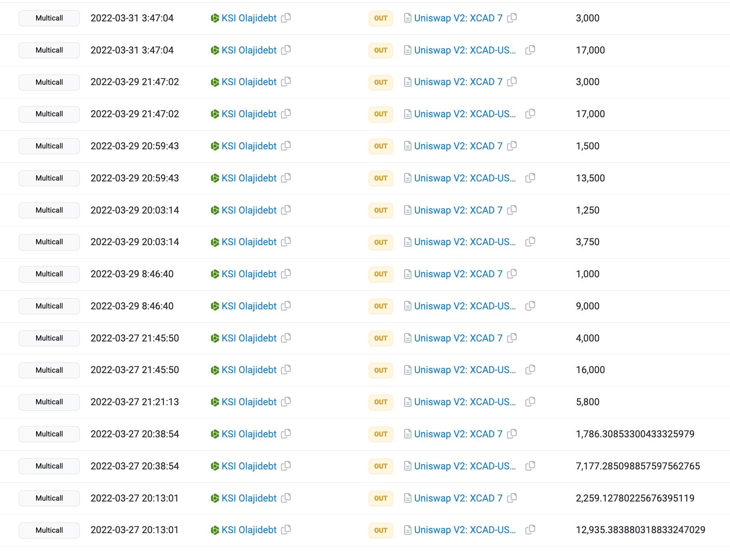
Task: Copy XCAD-US address in 5,800 row
Action: point(530,402)
